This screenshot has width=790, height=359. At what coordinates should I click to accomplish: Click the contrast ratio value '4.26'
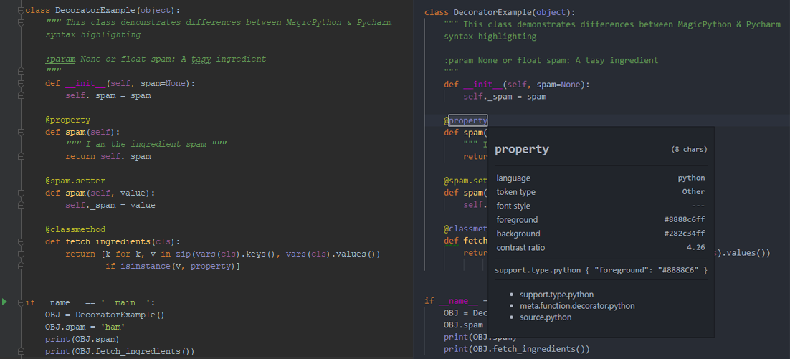tap(696, 248)
